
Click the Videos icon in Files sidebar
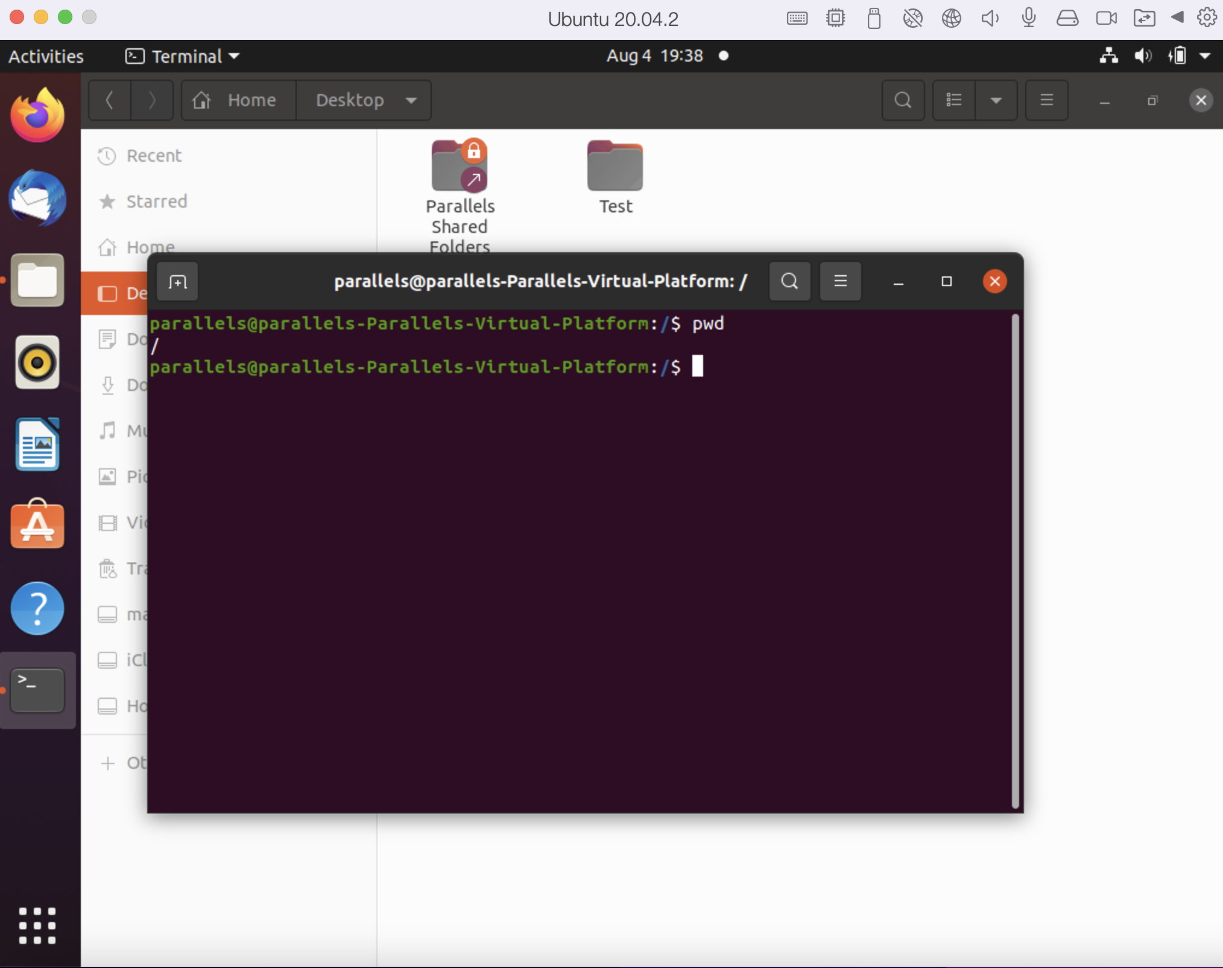pos(107,523)
